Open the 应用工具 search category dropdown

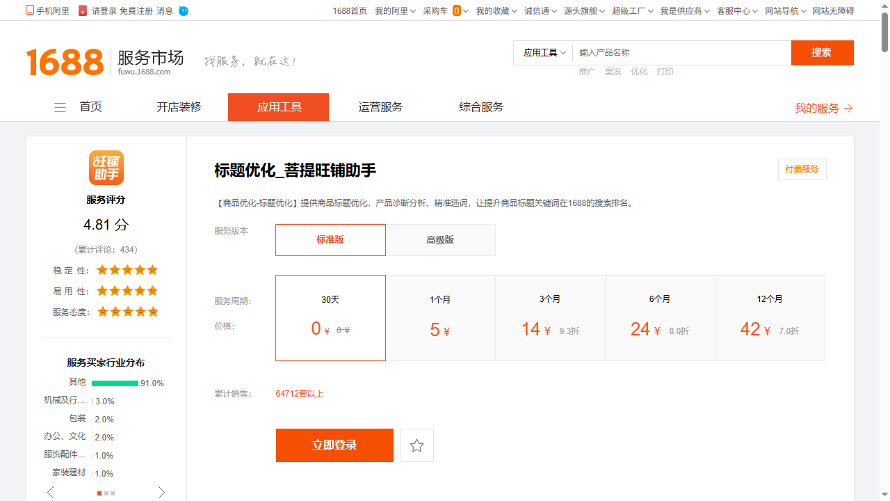[x=544, y=53]
